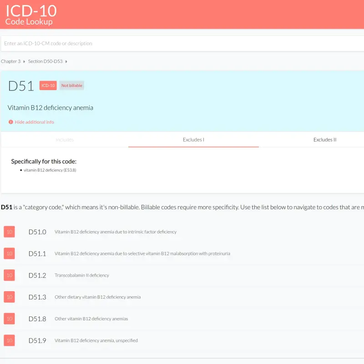
Task: Open code D51.1
Action: 37,254
